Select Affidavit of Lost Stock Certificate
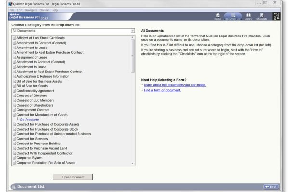The width and height of the screenshot is (289, 192). (x=40, y=38)
